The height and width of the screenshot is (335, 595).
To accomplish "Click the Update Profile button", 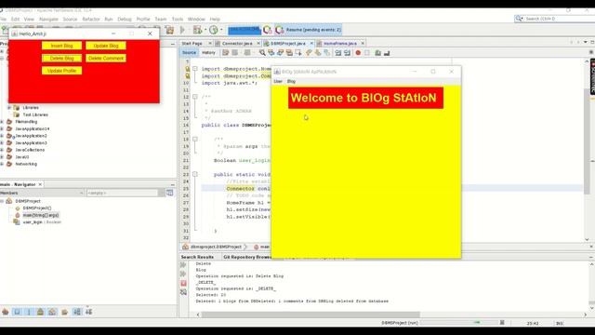I will point(61,71).
